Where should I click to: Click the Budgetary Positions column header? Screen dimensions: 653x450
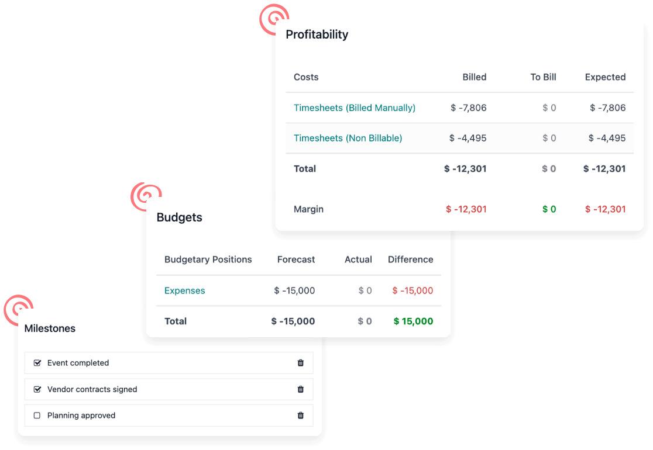click(208, 259)
